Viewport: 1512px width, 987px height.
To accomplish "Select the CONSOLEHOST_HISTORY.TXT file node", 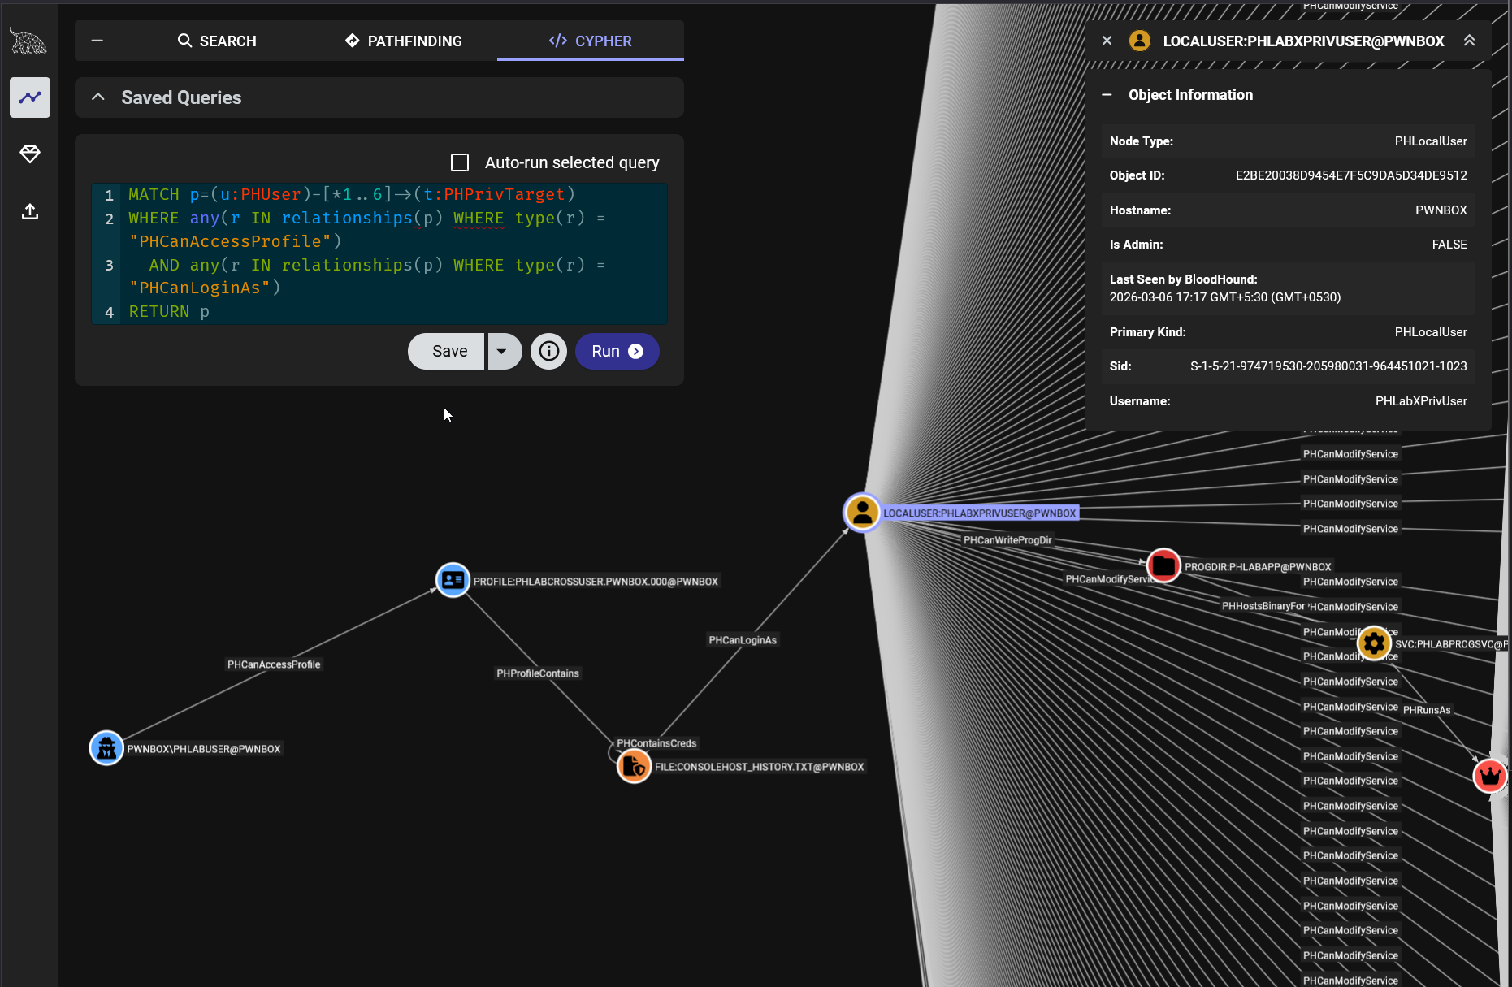I will pos(634,766).
